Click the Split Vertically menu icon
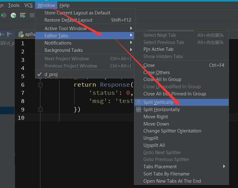The image size is (238, 188). 138,102
